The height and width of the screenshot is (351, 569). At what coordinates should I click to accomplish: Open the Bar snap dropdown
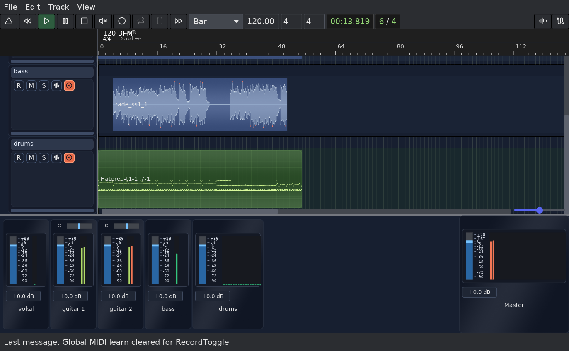coord(215,21)
